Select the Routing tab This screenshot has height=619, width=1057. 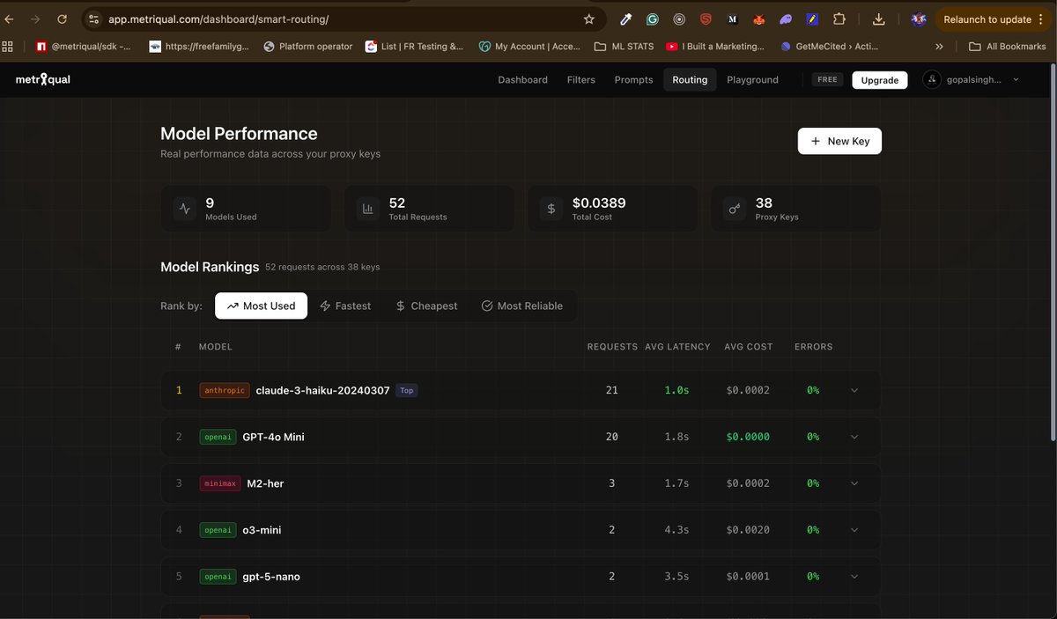tap(690, 79)
